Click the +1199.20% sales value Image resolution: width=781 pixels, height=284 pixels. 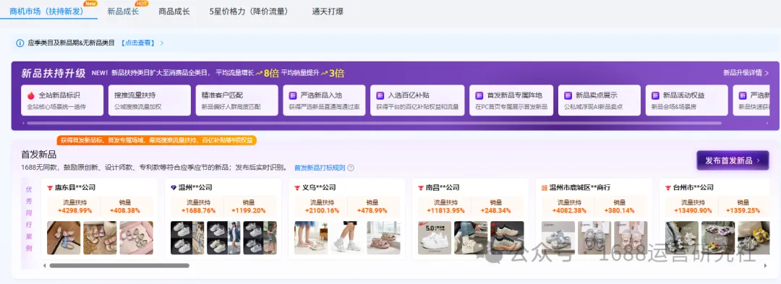pos(249,210)
